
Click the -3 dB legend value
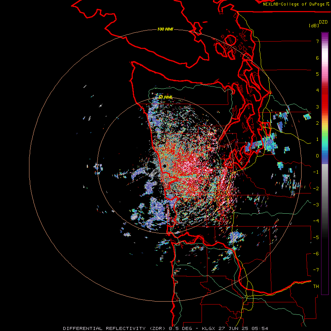point(316,204)
